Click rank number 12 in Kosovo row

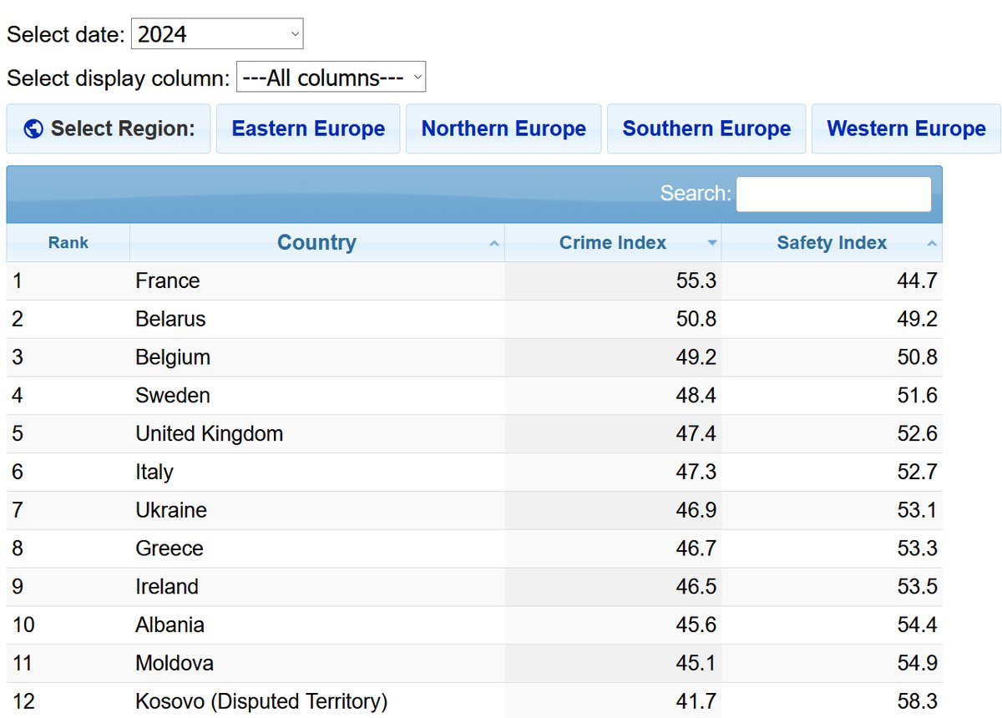23,701
